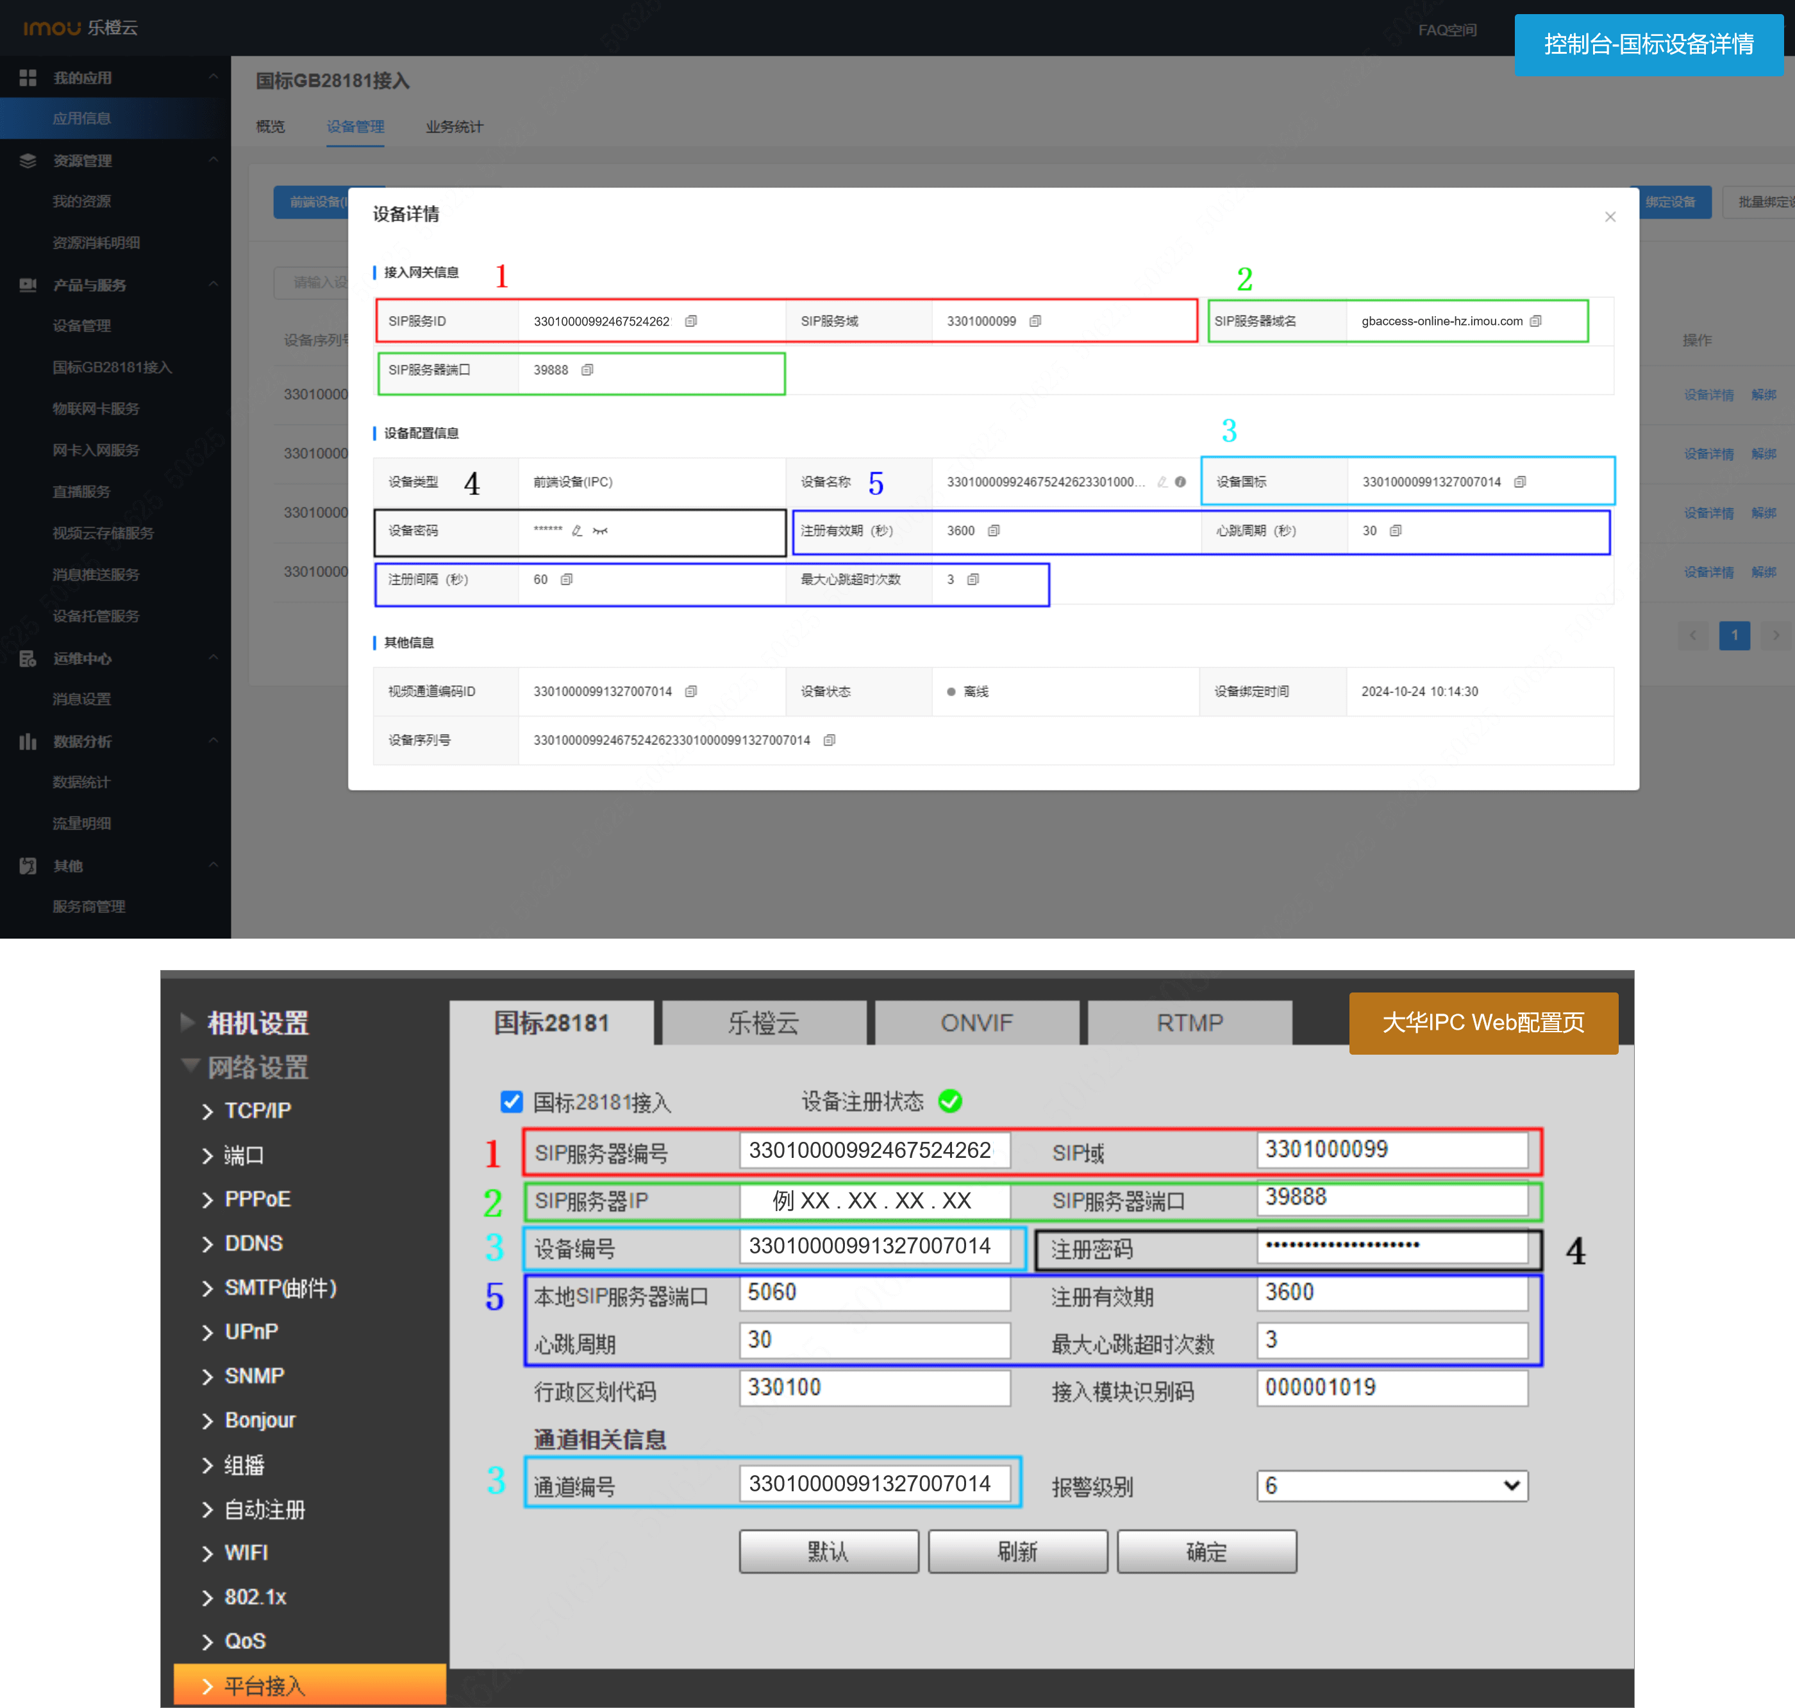
Task: Open 我的资源 in the sidebar
Action: 82,201
